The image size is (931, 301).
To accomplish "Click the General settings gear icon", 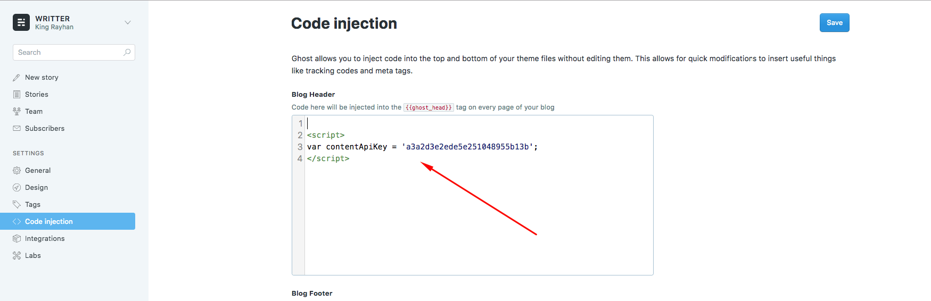I will [x=17, y=170].
